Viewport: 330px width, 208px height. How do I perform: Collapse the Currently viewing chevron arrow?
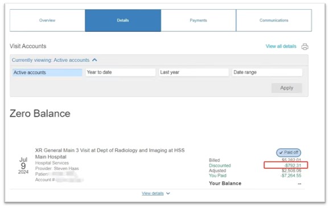(94, 60)
